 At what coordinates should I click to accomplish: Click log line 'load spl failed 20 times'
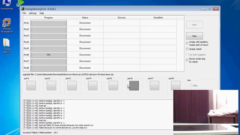58,125
